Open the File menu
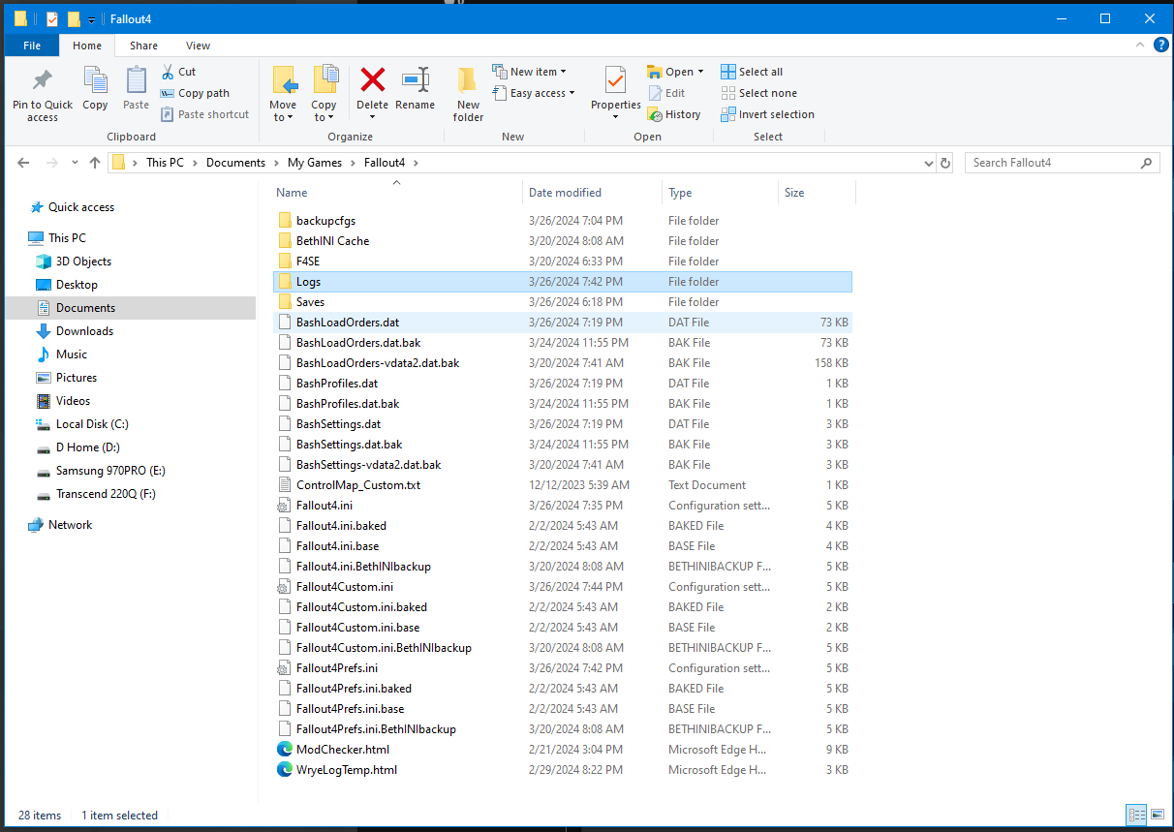Screen dimensions: 1174x832 click(x=32, y=46)
